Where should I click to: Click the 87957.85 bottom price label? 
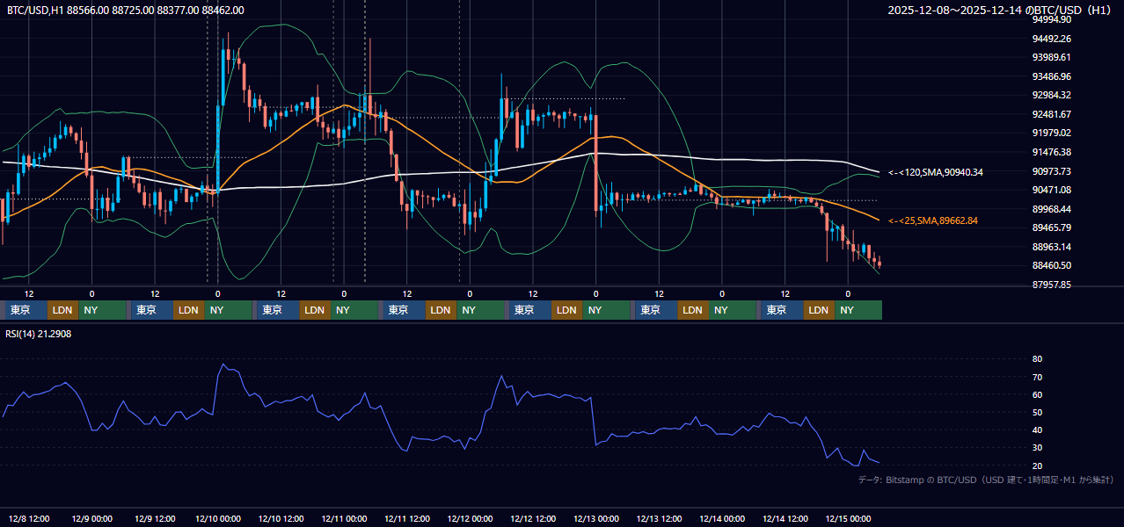(1052, 285)
